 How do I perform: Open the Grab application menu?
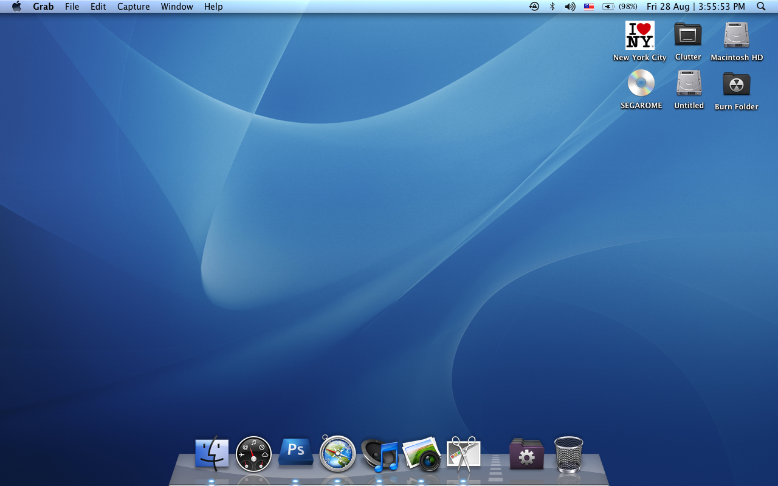(43, 7)
